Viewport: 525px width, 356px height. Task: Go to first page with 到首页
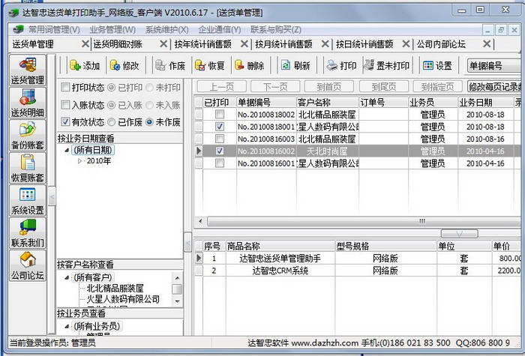coord(329,87)
